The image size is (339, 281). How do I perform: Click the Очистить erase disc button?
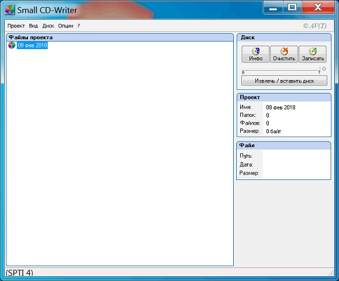point(284,54)
